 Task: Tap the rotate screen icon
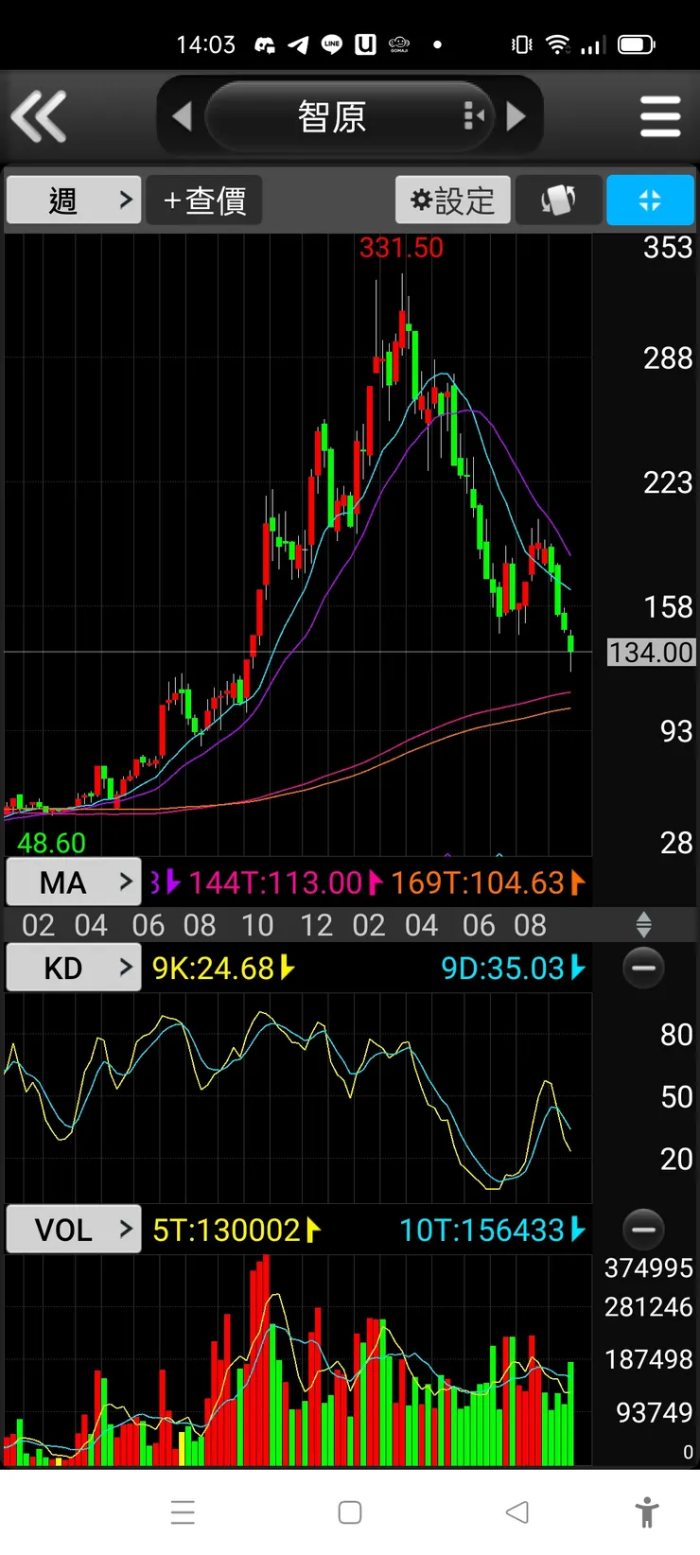pos(558,200)
